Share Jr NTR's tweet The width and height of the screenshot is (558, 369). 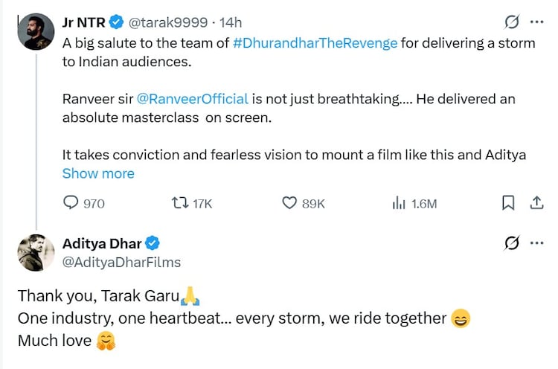pyautogui.click(x=536, y=203)
